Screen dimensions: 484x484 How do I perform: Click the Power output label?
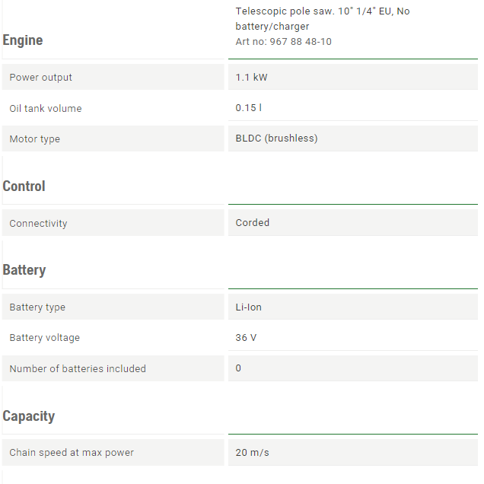point(41,77)
